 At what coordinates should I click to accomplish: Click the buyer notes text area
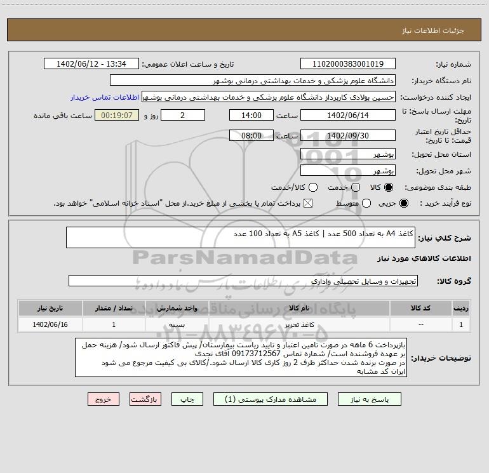(x=241, y=357)
